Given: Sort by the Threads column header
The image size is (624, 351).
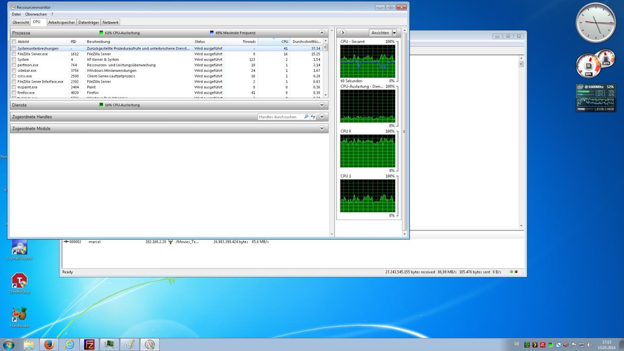Looking at the screenshot, I should tap(241, 41).
